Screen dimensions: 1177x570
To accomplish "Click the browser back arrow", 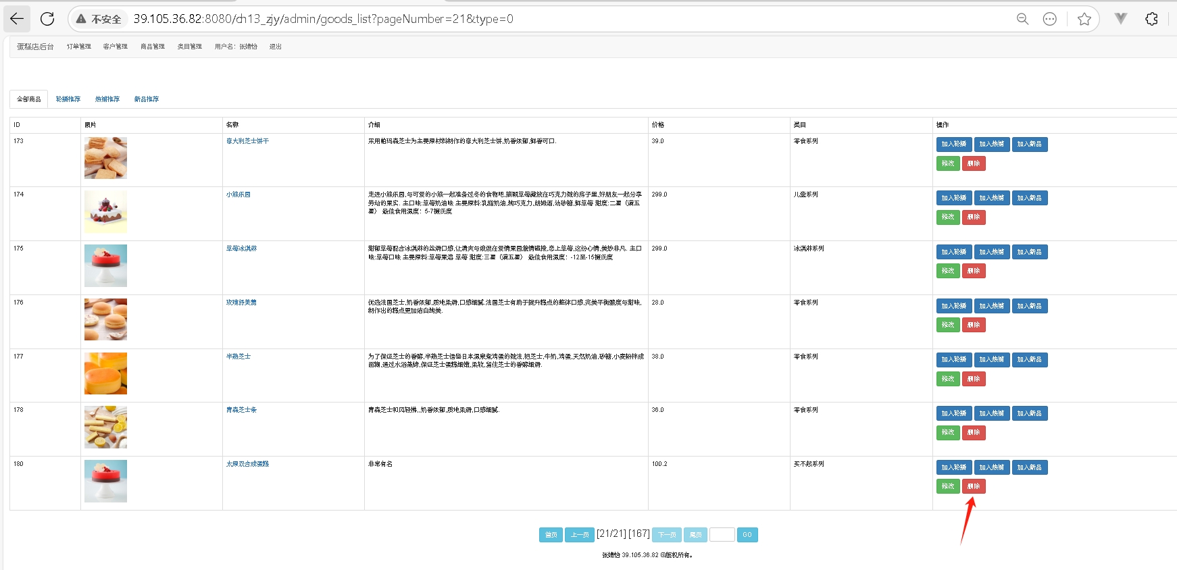I will 17,19.
